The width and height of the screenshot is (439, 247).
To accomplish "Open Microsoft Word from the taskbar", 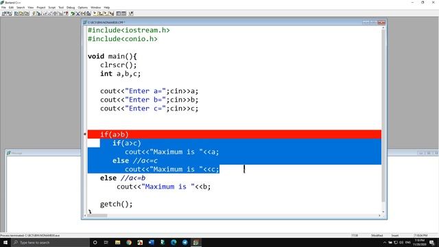I will [152, 242].
